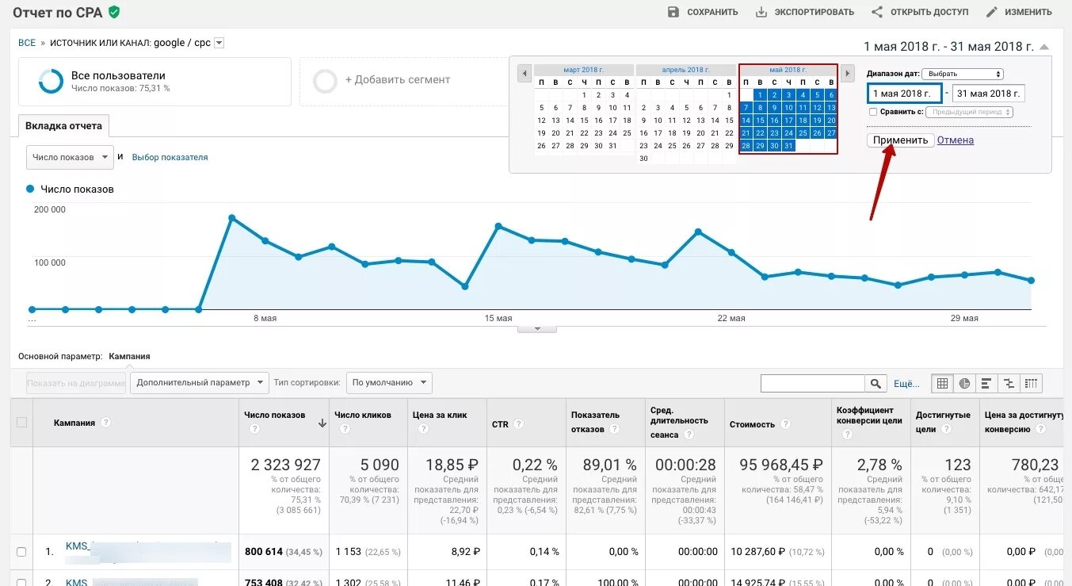This screenshot has height=586, width=1072.
Task: Switch to performance bar view
Action: click(x=986, y=384)
